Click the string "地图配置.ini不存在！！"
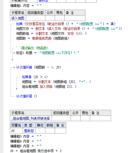 (59, 53)
